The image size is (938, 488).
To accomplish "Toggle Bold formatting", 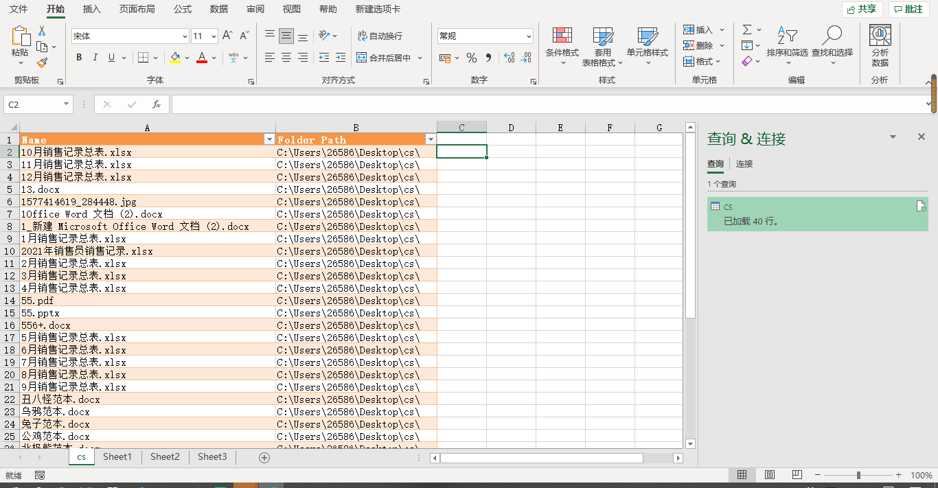I will (x=79, y=58).
